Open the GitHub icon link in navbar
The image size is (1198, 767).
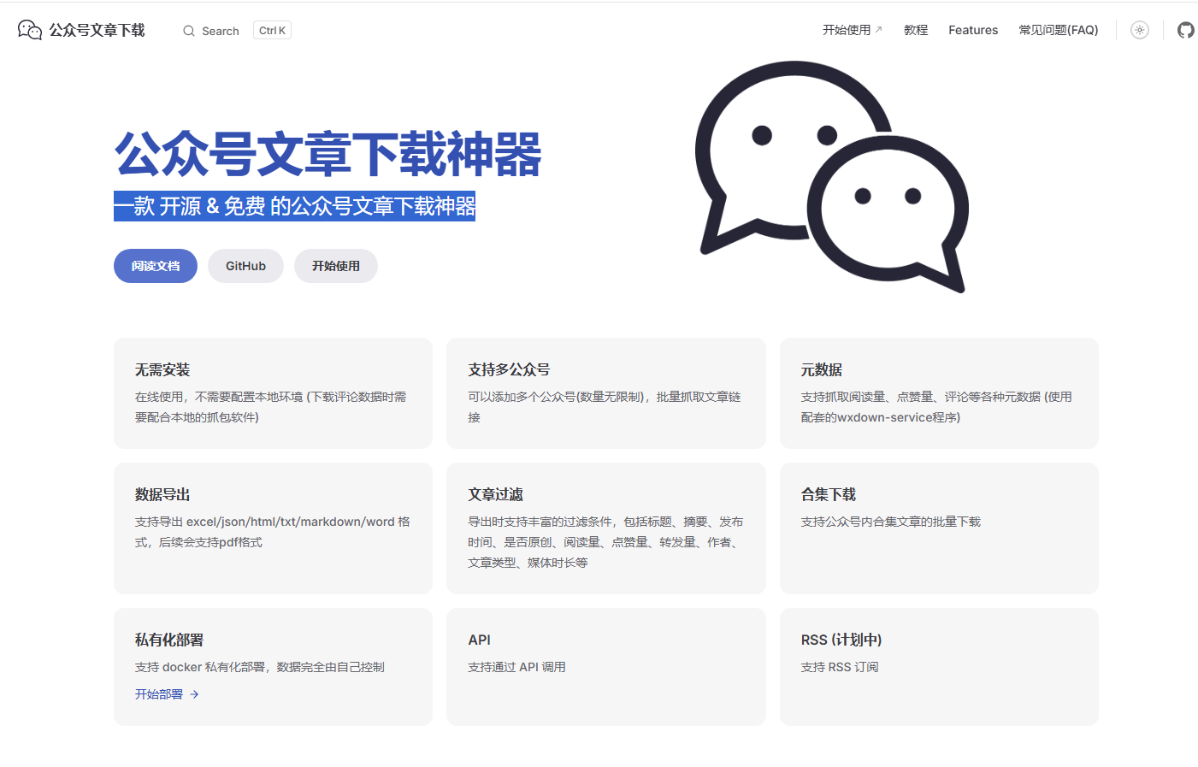click(1185, 30)
